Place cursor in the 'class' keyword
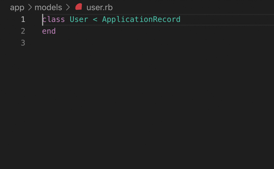Image resolution: width=274 pixels, height=169 pixels. [x=54, y=19]
